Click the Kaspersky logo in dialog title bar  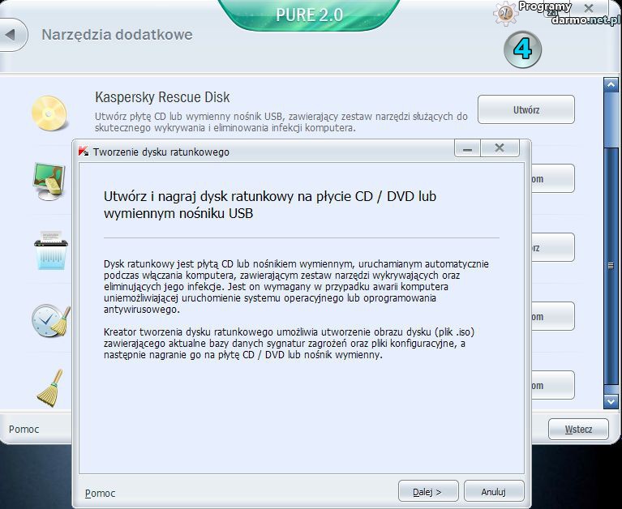[x=84, y=152]
